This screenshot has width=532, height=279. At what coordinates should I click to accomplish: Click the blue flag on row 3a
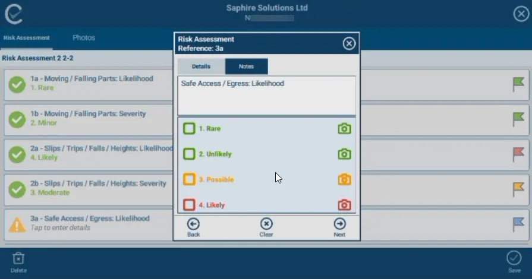(x=519, y=224)
